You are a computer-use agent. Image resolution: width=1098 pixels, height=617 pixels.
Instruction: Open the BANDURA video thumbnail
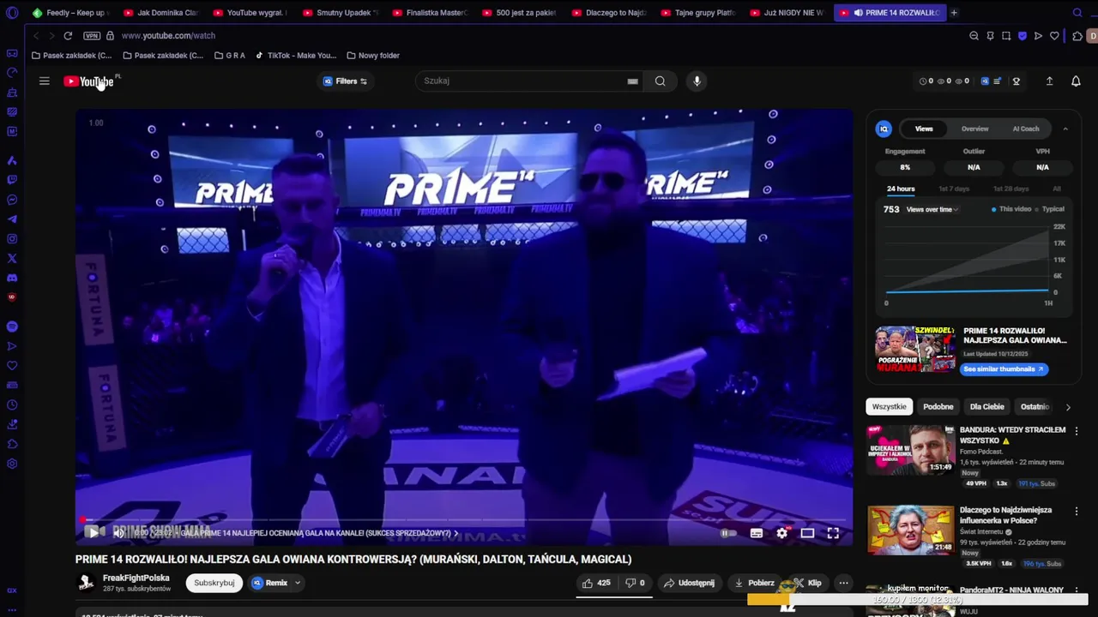coord(911,450)
